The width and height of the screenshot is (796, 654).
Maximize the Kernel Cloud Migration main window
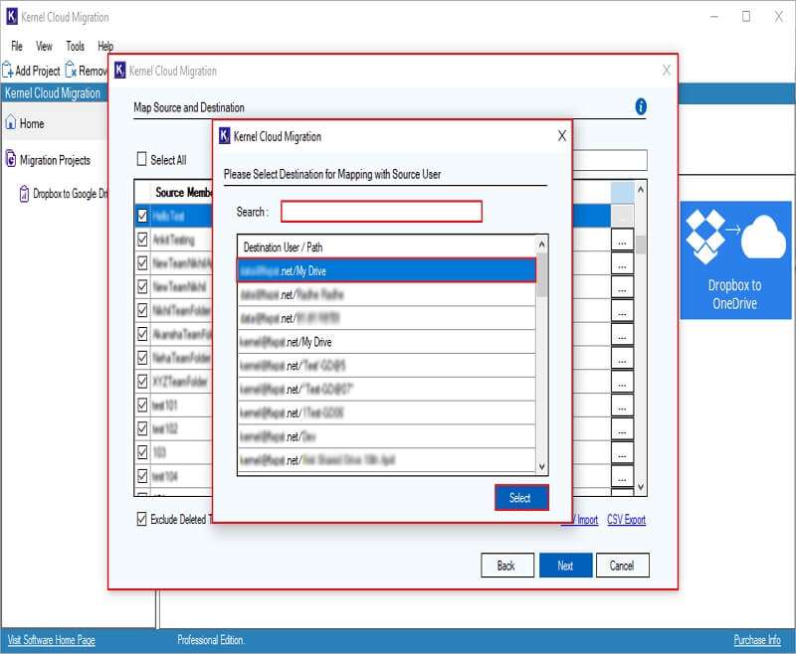(745, 17)
